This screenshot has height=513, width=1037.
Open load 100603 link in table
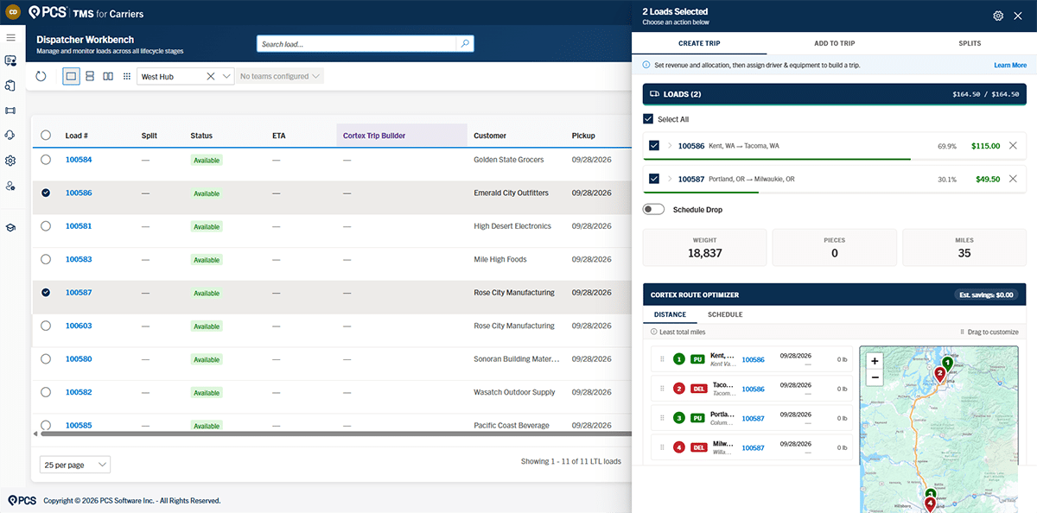coord(79,326)
